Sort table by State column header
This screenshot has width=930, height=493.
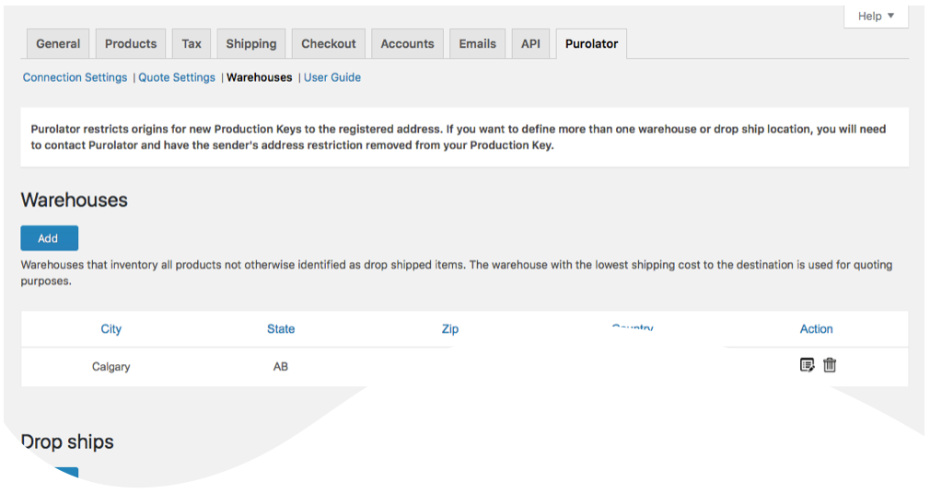point(281,328)
